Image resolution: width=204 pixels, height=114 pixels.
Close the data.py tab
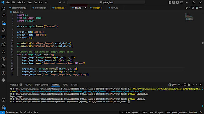85,8
